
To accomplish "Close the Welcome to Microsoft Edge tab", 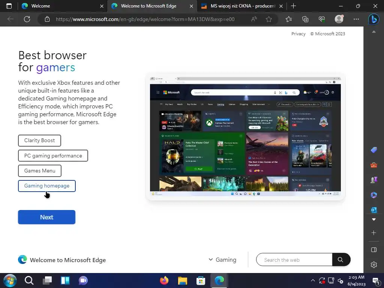I will [x=192, y=6].
